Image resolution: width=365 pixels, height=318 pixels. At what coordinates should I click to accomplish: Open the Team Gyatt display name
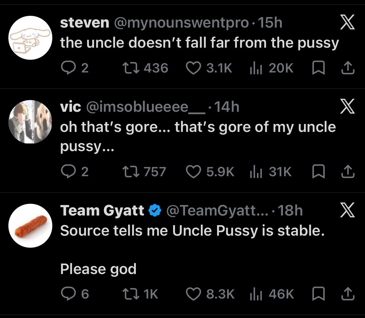coord(102,211)
